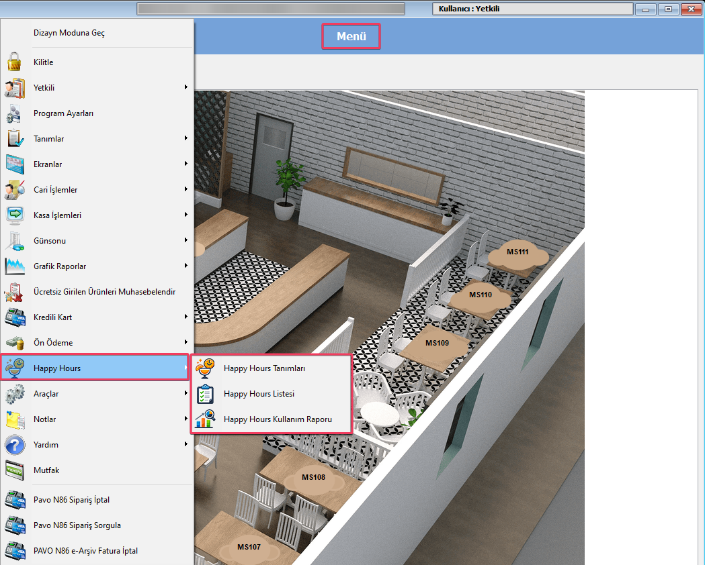The image size is (705, 565).
Task: Open the Cari İşlemler menu item
Action: (x=56, y=190)
